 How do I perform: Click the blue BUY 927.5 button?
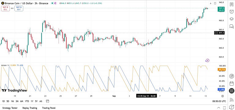(x=19, y=8)
